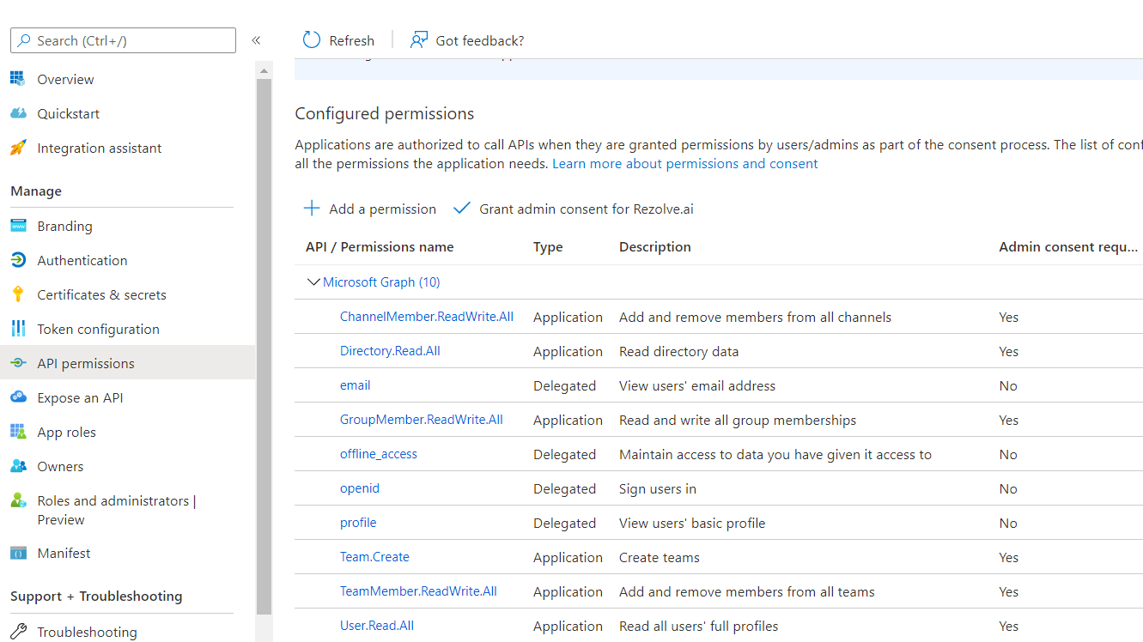The width and height of the screenshot is (1143, 642).
Task: Open User.Read.All permission link
Action: (377, 625)
